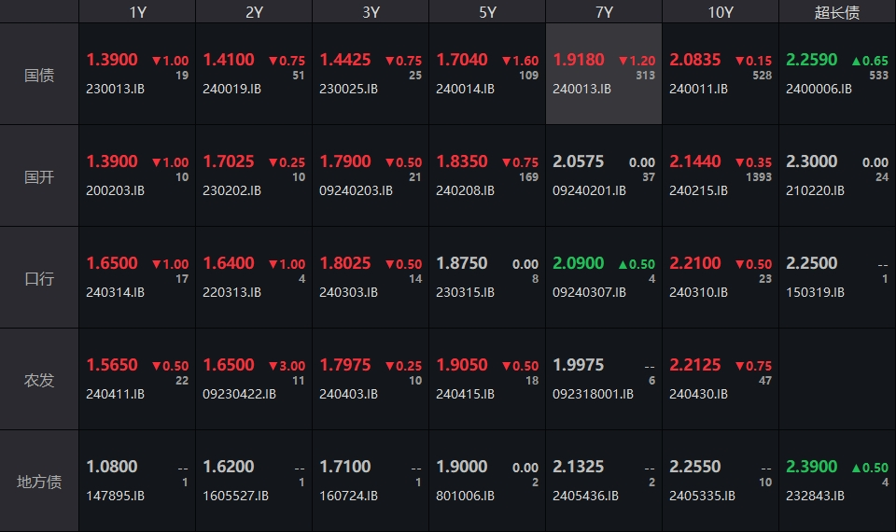
Task: Select the 国开 row label
Action: tap(39, 176)
